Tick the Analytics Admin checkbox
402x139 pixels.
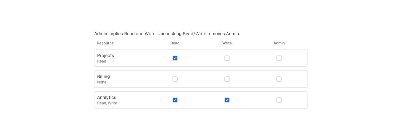279,100
